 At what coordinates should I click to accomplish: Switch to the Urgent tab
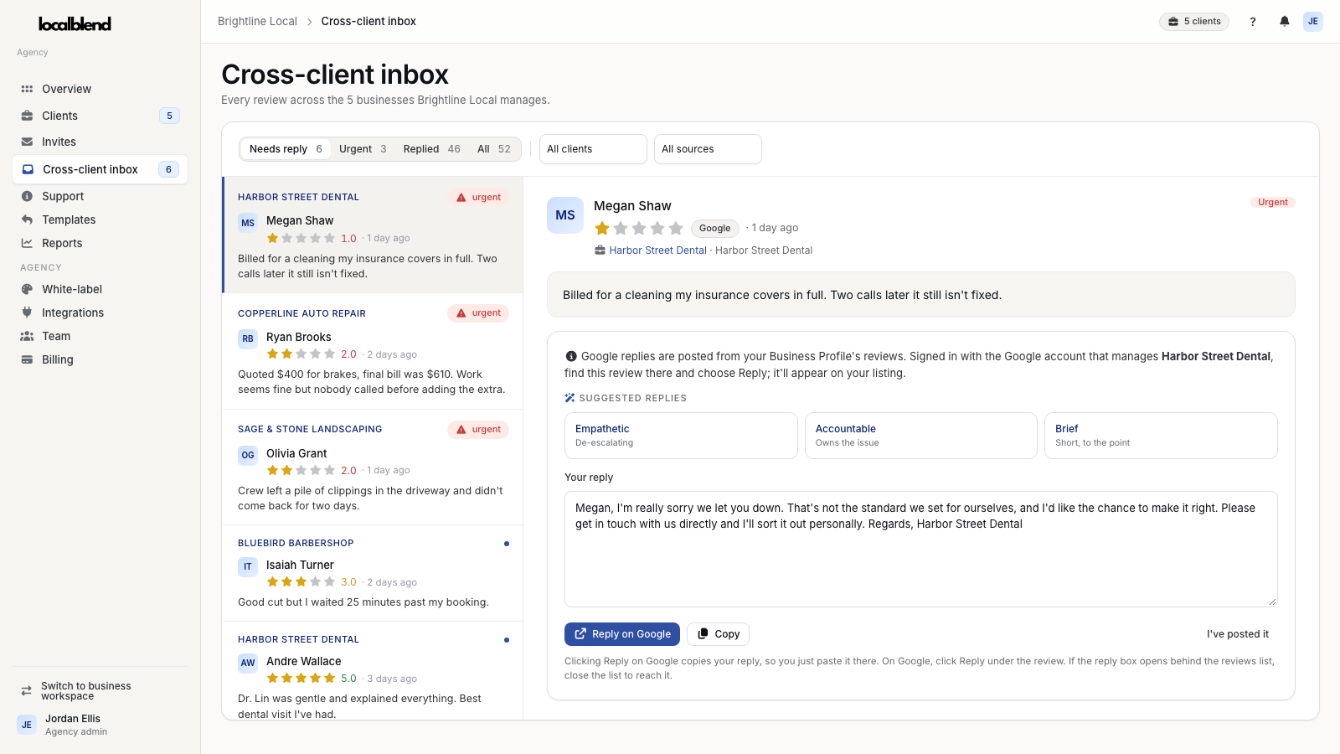tap(363, 149)
